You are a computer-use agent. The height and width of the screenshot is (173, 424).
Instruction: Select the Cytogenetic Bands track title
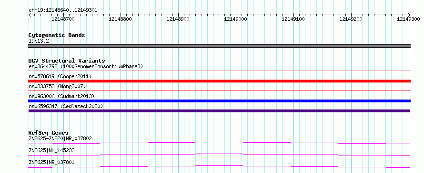click(x=57, y=35)
